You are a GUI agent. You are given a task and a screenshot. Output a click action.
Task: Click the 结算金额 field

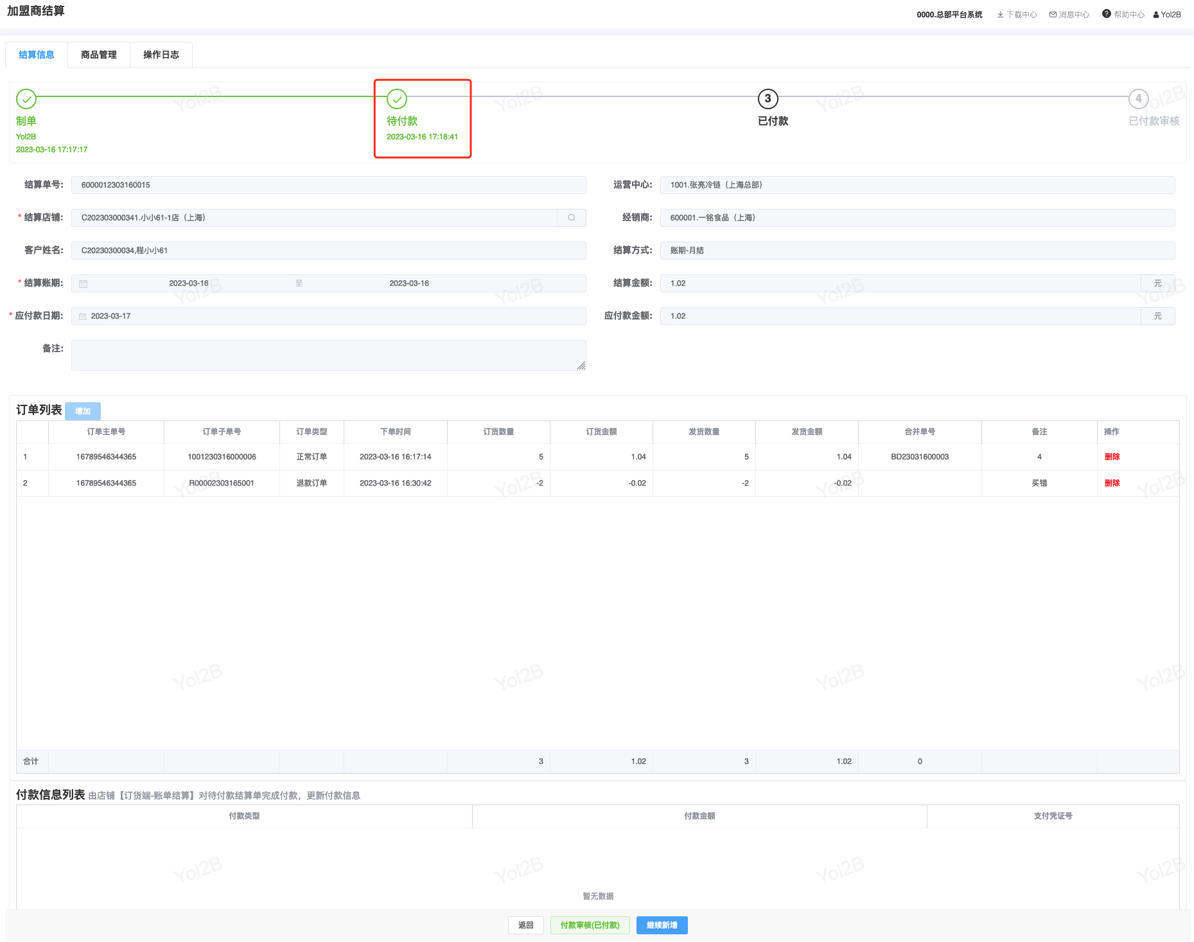point(900,283)
